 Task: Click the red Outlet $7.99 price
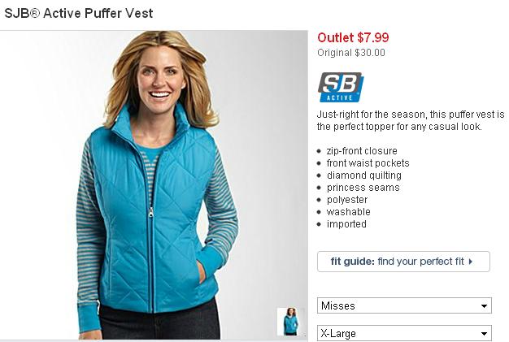point(353,37)
